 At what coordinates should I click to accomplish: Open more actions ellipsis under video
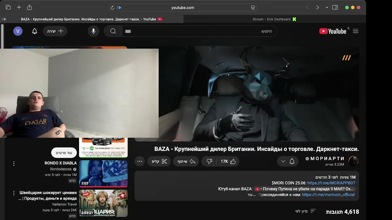click(140, 161)
